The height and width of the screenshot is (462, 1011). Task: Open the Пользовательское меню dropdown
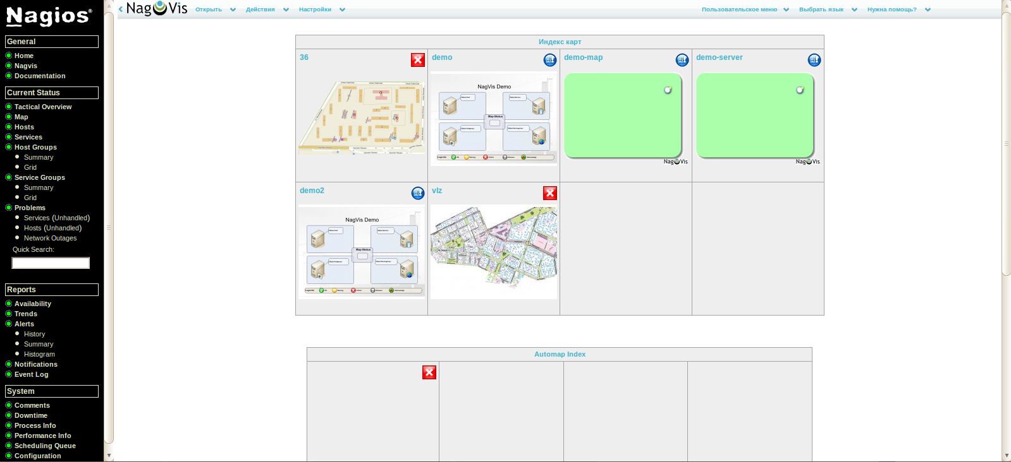point(745,9)
